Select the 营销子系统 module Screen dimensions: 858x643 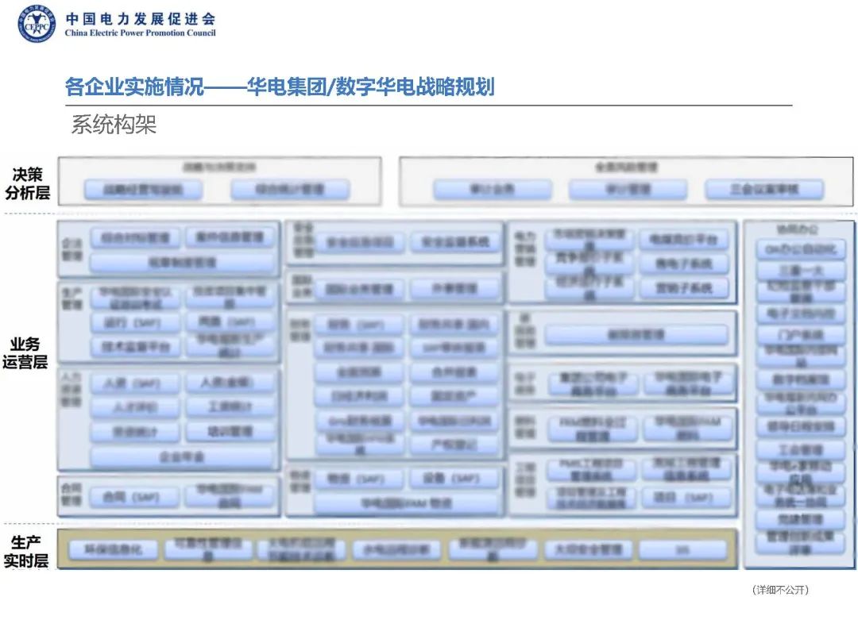click(685, 287)
